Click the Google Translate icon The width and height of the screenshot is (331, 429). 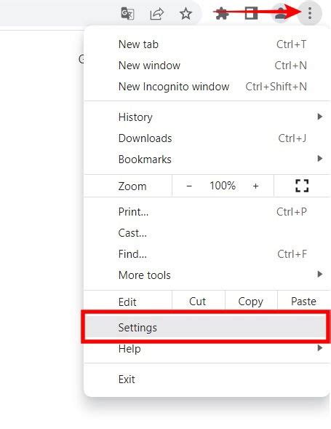tap(127, 13)
